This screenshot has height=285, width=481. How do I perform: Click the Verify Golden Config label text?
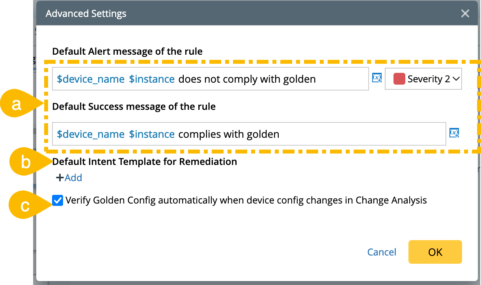(246, 200)
